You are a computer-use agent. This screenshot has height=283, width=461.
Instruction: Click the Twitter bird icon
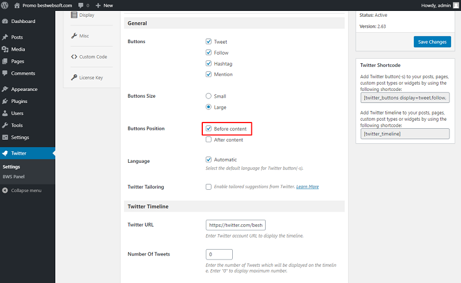pos(5,153)
